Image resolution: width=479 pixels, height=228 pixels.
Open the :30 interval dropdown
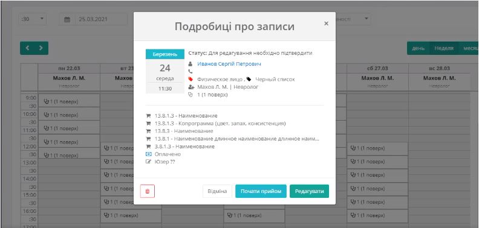33,19
